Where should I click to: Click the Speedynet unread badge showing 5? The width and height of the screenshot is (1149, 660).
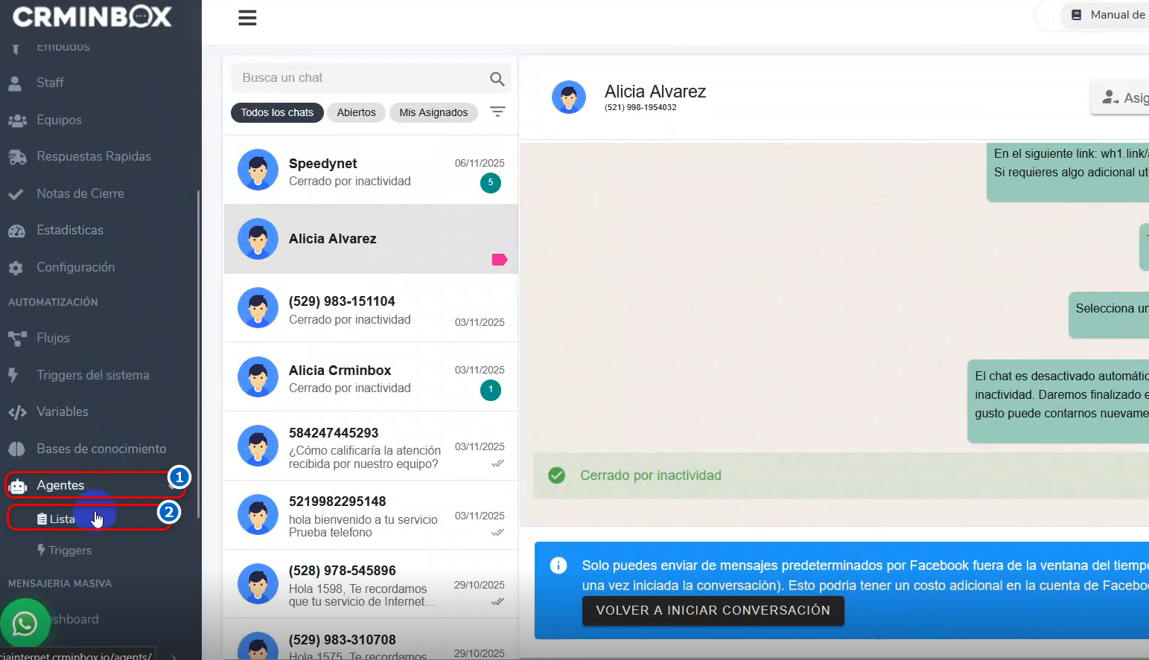(x=490, y=182)
